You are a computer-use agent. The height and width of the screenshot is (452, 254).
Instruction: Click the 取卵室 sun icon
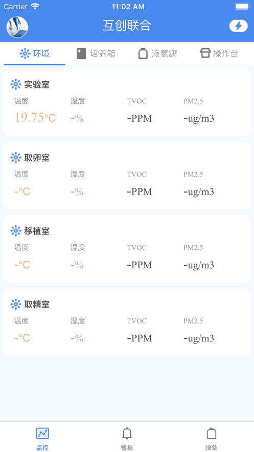[x=16, y=158]
